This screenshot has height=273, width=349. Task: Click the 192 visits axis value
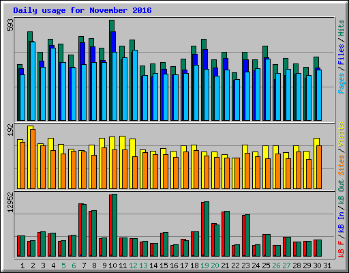pyautogui.click(x=10, y=130)
